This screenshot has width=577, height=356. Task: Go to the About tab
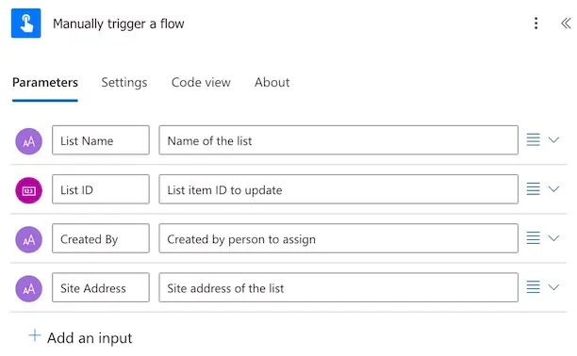coord(272,82)
